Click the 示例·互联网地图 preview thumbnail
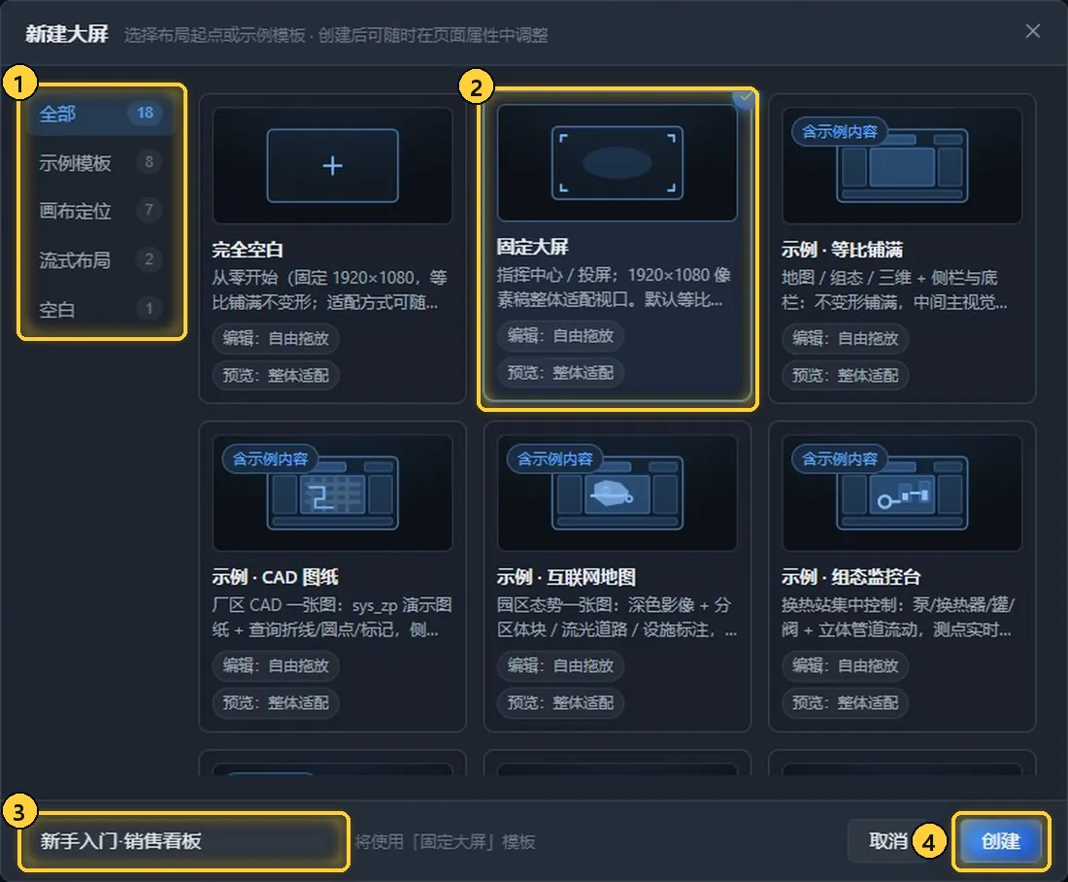The width and height of the screenshot is (1068, 882). click(x=617, y=492)
